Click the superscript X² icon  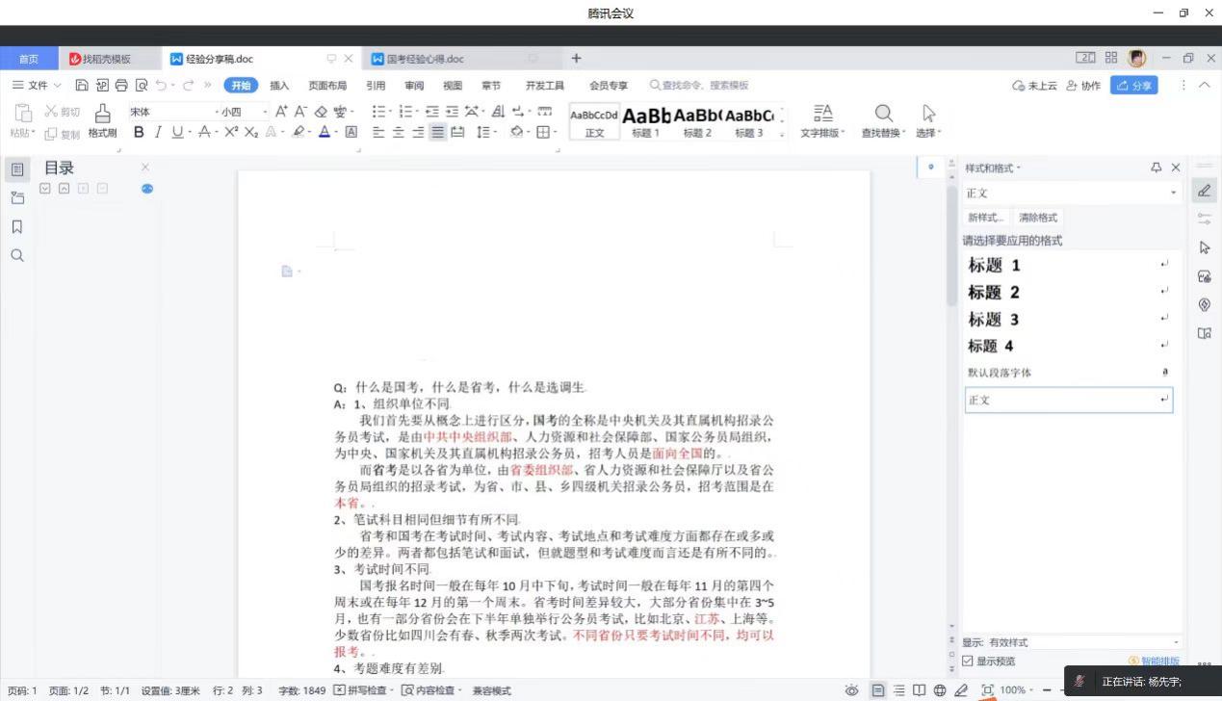coord(231,133)
